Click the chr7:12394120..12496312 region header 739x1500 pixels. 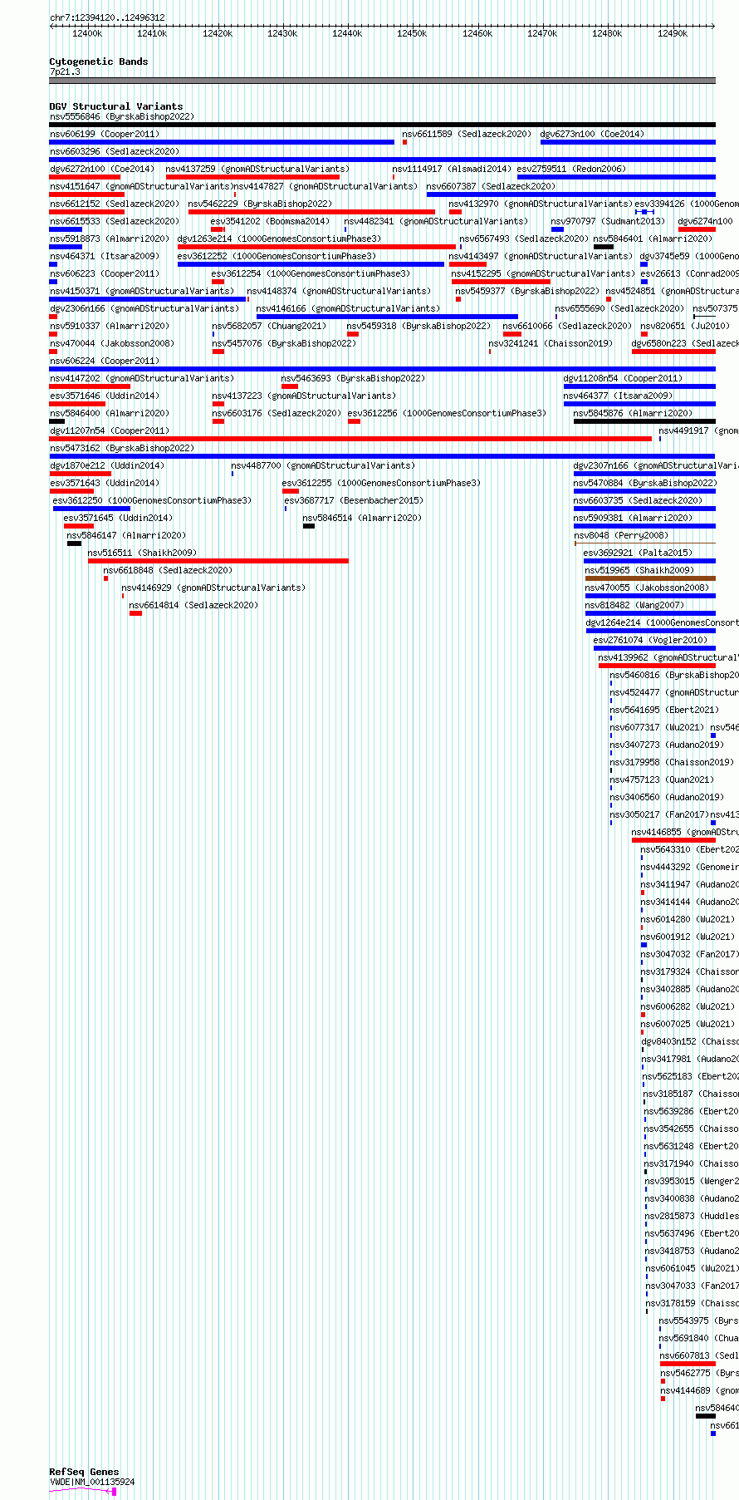tap(107, 17)
